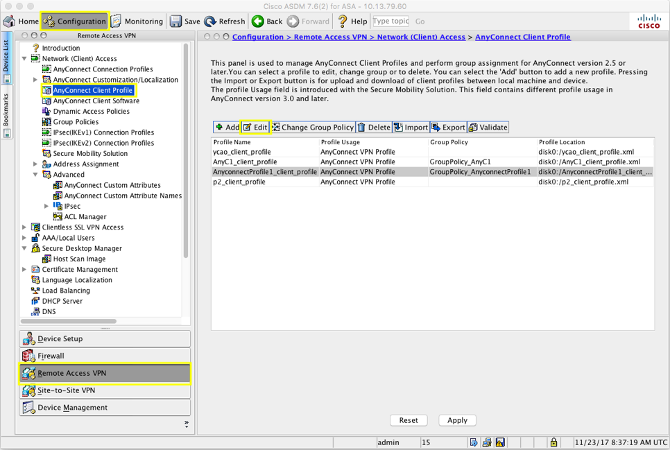Screen dimensions: 670x450
Task: Click the lock icon in status bar
Action: (x=553, y=442)
